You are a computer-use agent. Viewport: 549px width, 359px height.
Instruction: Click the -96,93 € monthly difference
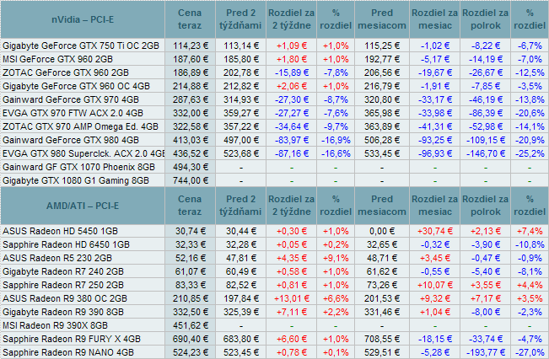435,153
